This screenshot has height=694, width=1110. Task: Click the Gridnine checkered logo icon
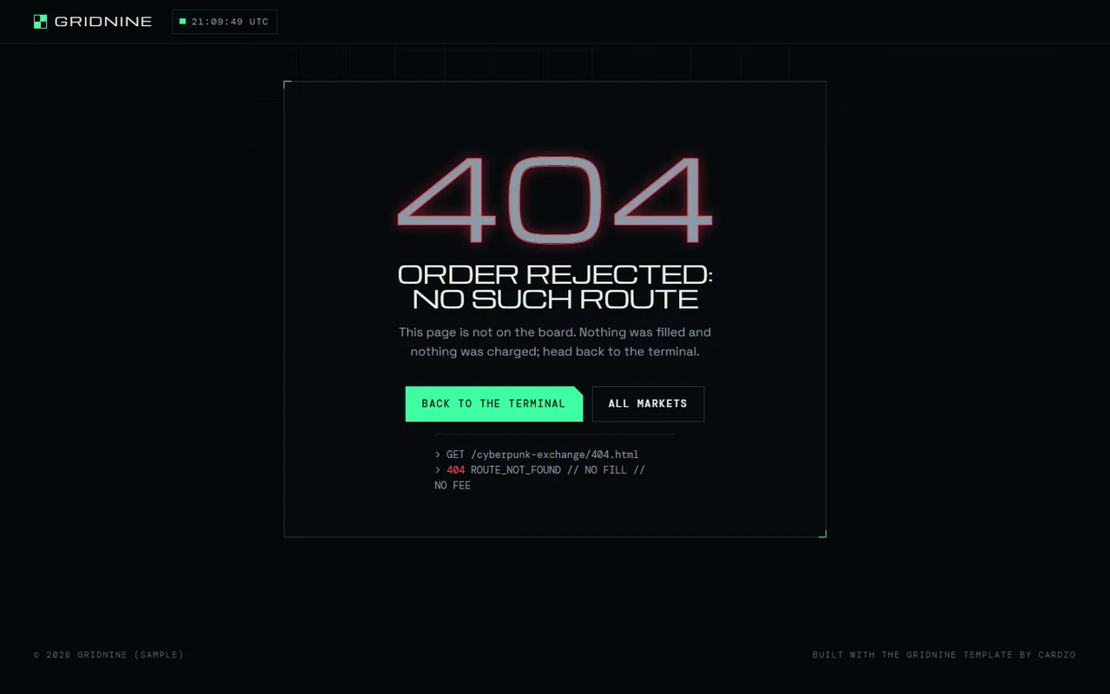pos(40,22)
